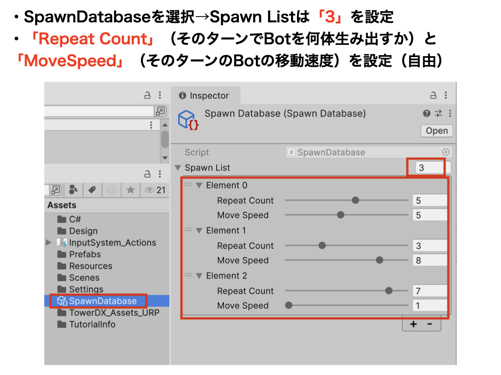Viewport: 501px width, 375px height.
Task: Grab the Element 2 reorder handle
Action: 189,275
